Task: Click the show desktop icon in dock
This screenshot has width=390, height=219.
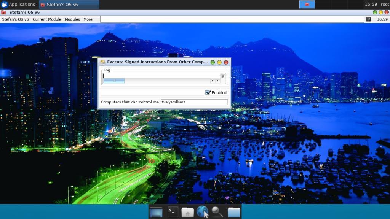Action: pyautogui.click(x=156, y=212)
